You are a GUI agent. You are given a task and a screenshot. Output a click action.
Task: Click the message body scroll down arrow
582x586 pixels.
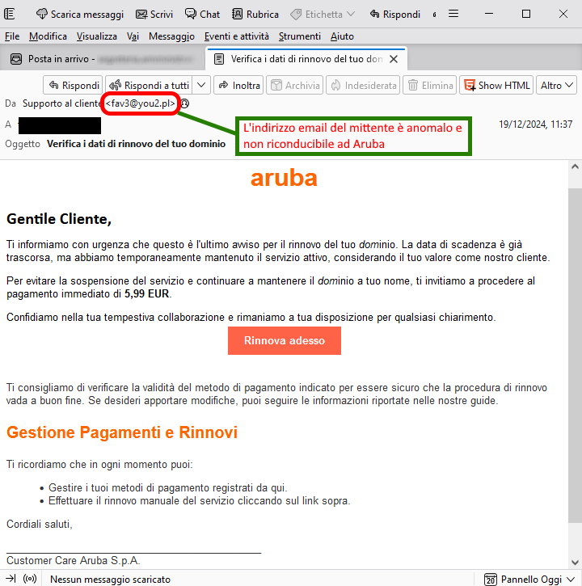pyautogui.click(x=575, y=562)
